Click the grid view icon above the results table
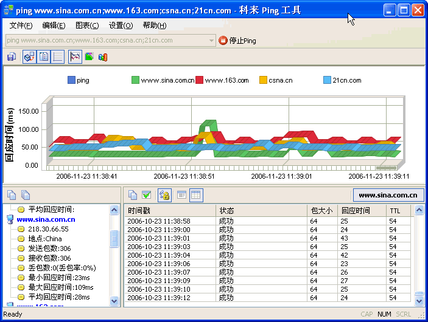The width and height of the screenshot is (428, 322). (196, 195)
